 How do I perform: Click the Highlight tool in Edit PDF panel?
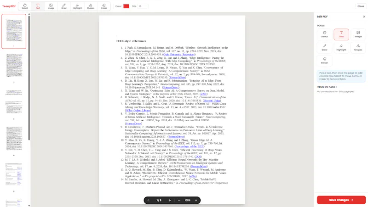point(341,47)
